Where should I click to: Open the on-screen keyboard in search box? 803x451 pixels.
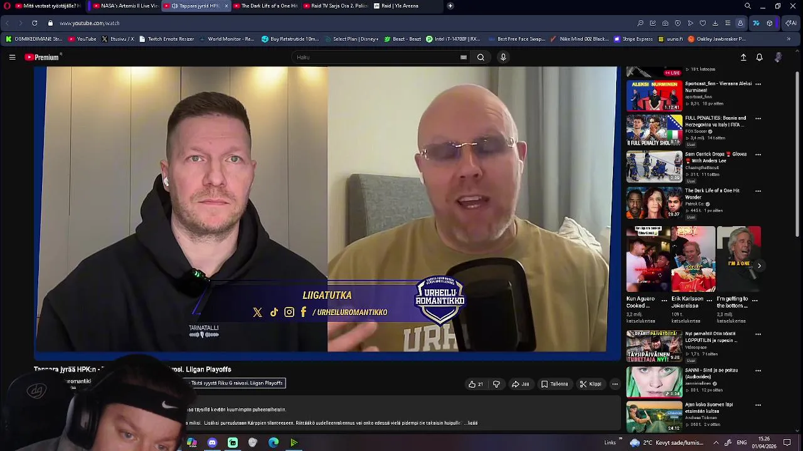[x=464, y=57]
